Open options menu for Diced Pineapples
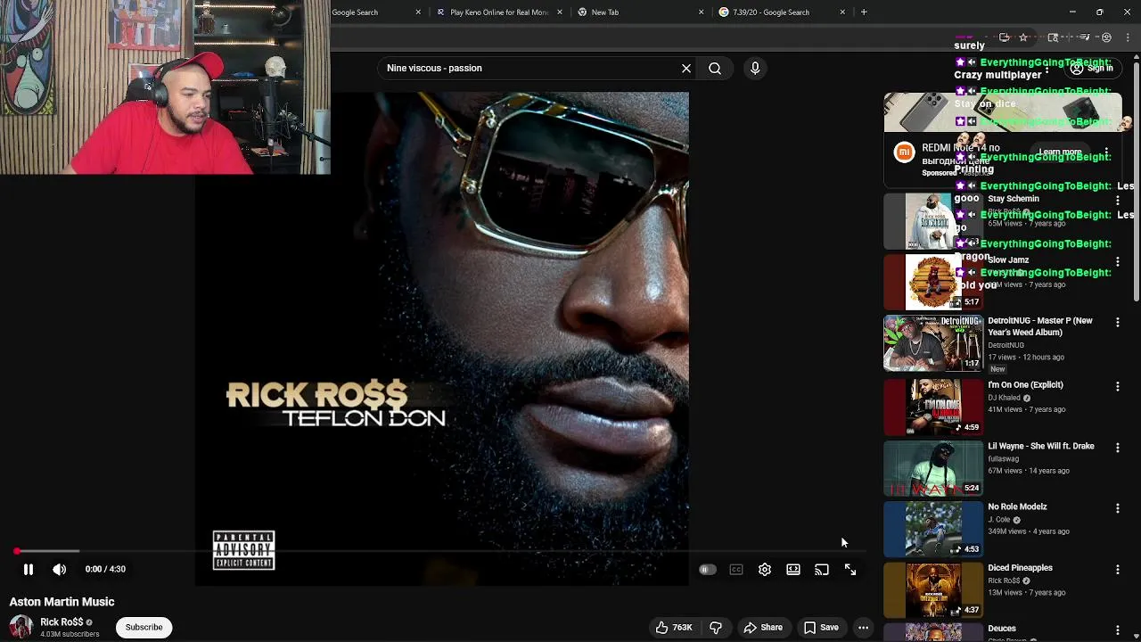Image resolution: width=1141 pixels, height=642 pixels. click(1118, 569)
